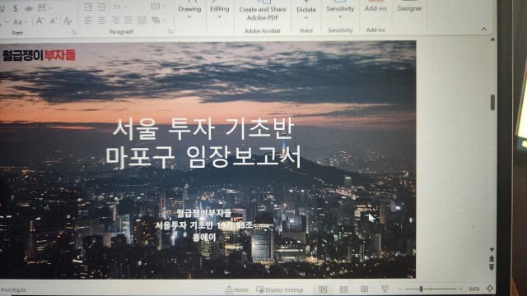Decrease the list indent level
This screenshot has width=527, height=296.
coord(88,7)
